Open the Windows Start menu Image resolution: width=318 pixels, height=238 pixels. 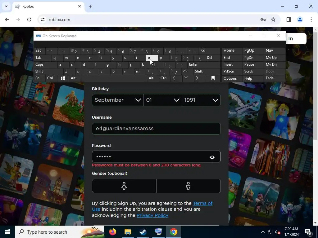click(x=7, y=232)
